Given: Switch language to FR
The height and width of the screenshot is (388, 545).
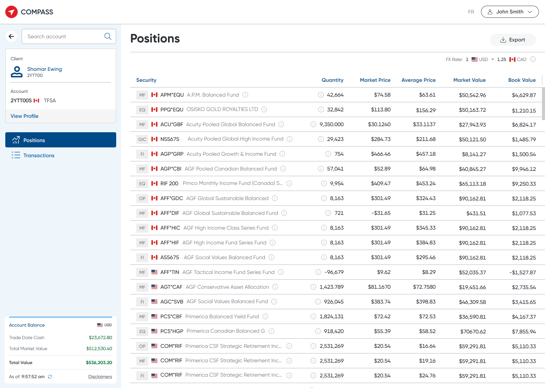Looking at the screenshot, I should click(471, 12).
